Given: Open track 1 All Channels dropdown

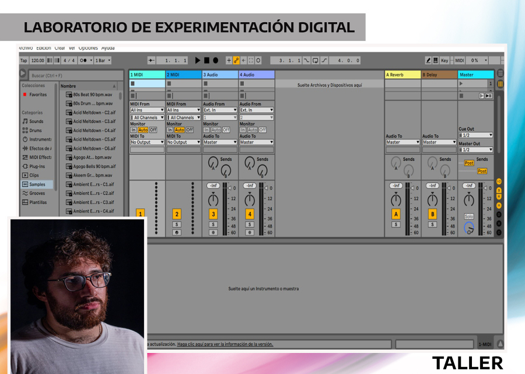Looking at the screenshot, I should click(147, 117).
